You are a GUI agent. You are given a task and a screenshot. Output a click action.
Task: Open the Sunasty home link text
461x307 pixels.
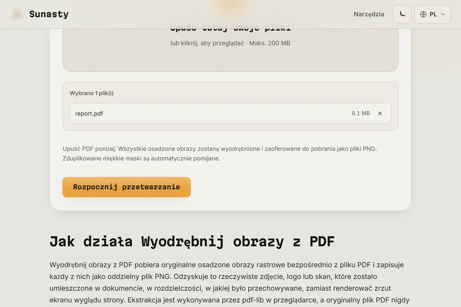[x=49, y=14]
